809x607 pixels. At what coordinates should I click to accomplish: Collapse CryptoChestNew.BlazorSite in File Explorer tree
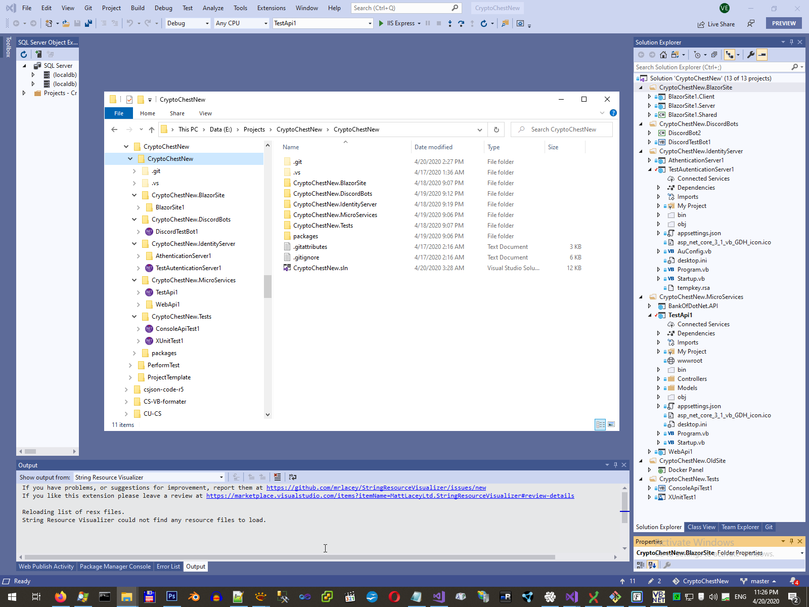coord(134,195)
